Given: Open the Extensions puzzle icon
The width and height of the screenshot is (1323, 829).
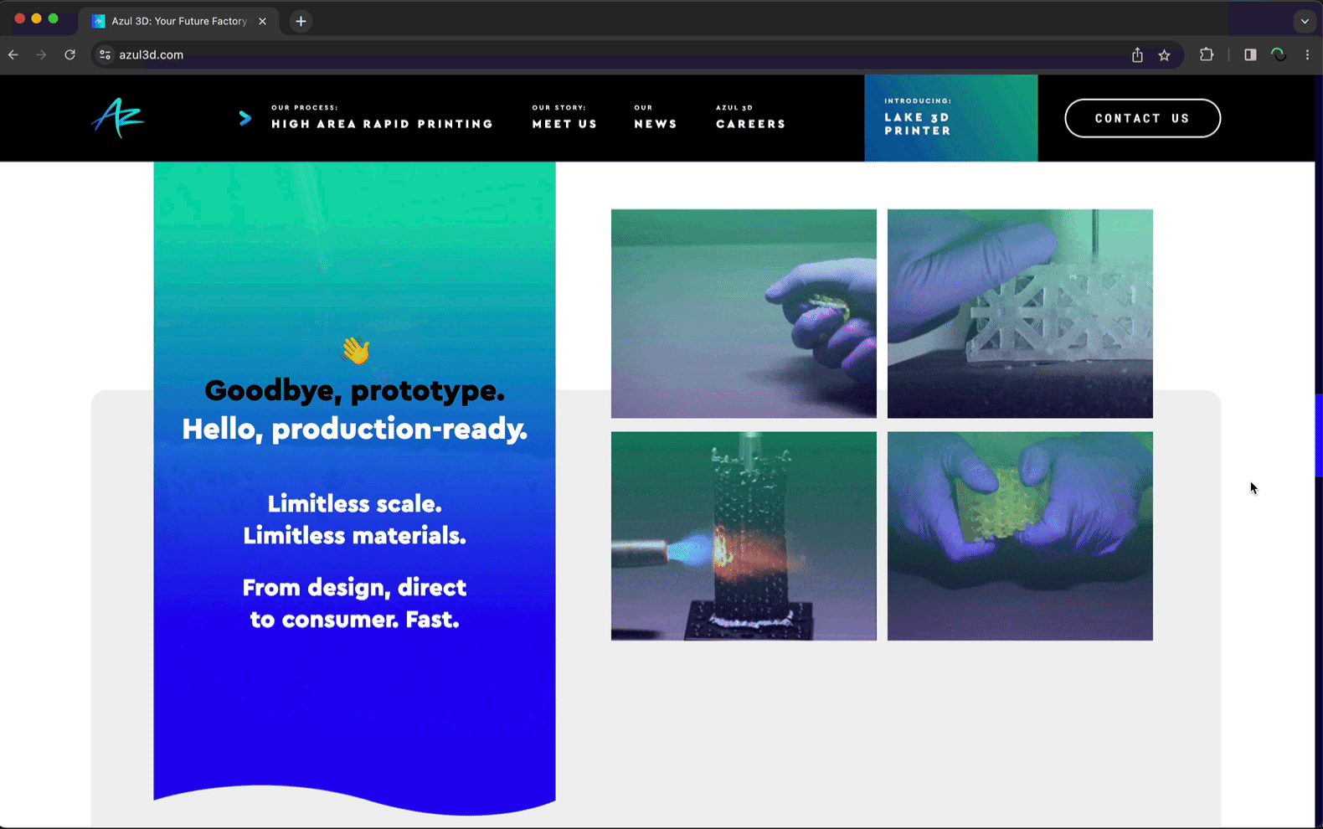Looking at the screenshot, I should click(x=1207, y=54).
